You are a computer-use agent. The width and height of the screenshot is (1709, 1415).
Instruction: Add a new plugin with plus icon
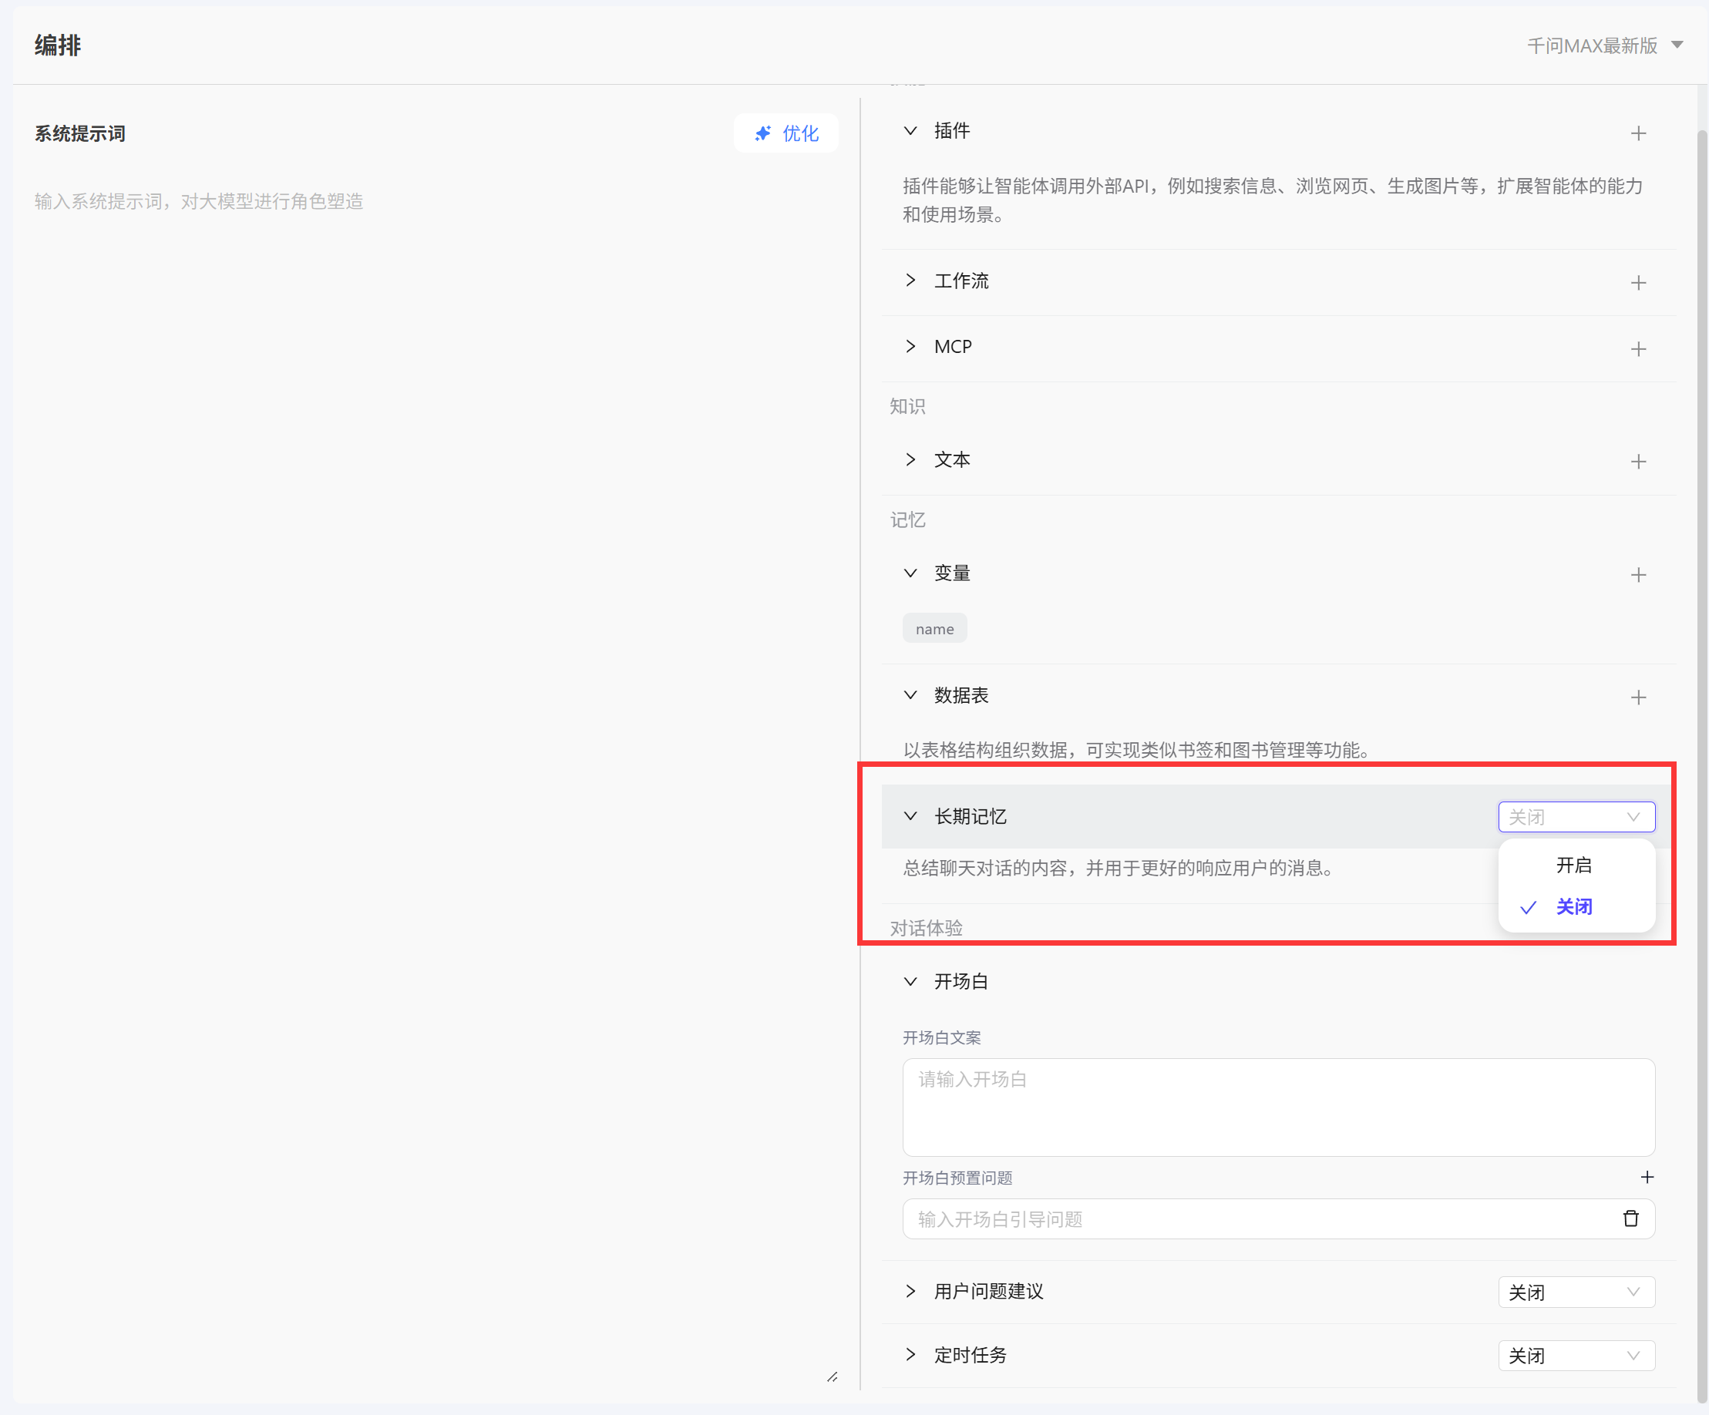coord(1638,133)
